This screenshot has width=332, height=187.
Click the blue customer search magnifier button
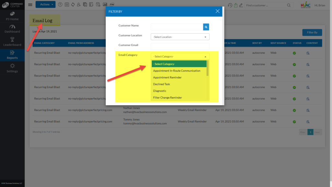tap(206, 27)
